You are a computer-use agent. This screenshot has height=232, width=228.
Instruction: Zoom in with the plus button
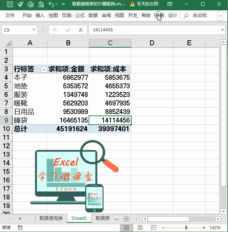click(204, 228)
